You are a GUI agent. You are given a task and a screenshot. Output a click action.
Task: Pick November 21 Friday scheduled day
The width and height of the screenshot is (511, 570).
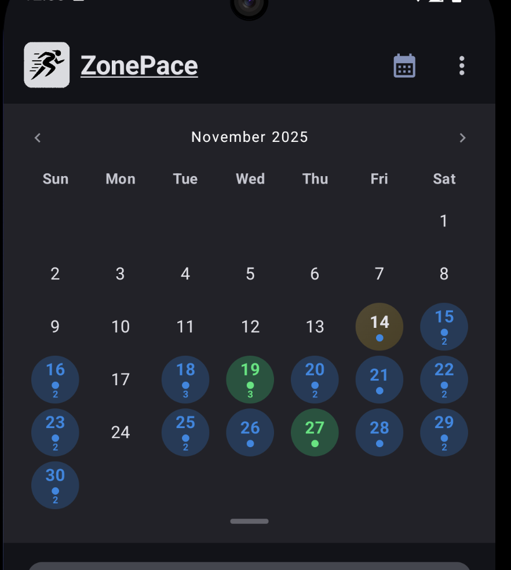point(379,379)
